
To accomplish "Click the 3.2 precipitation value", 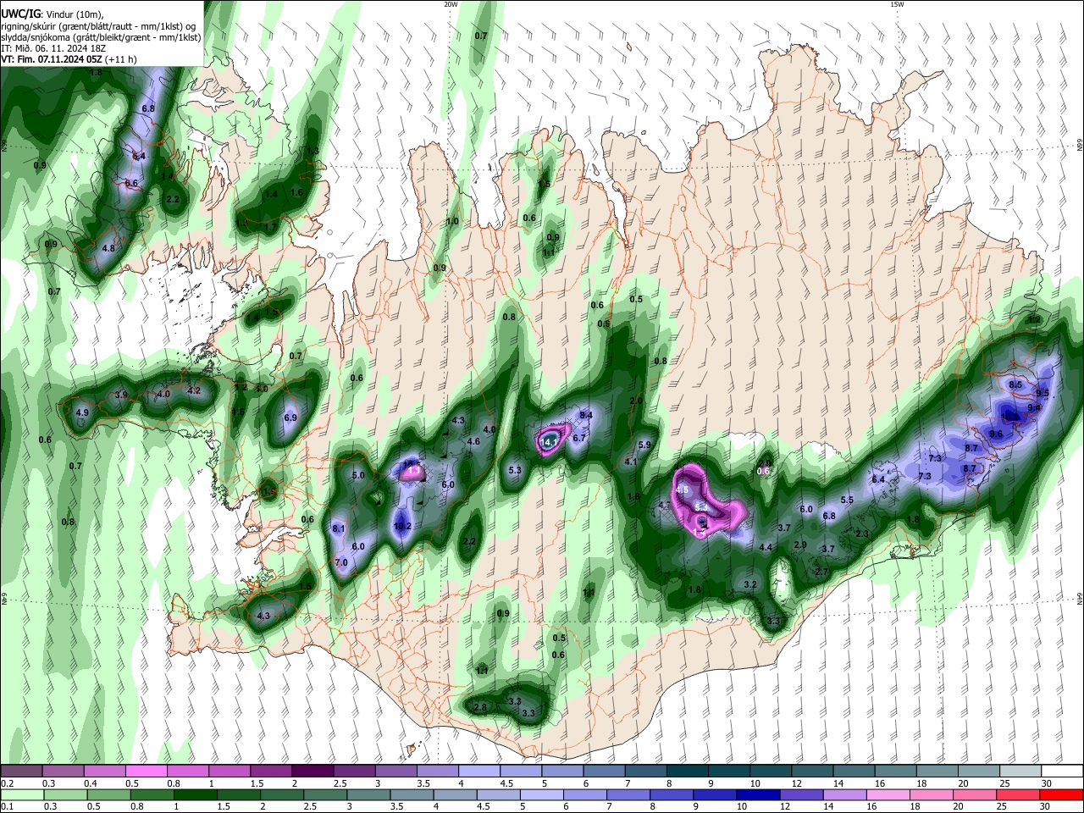I will point(750,584).
